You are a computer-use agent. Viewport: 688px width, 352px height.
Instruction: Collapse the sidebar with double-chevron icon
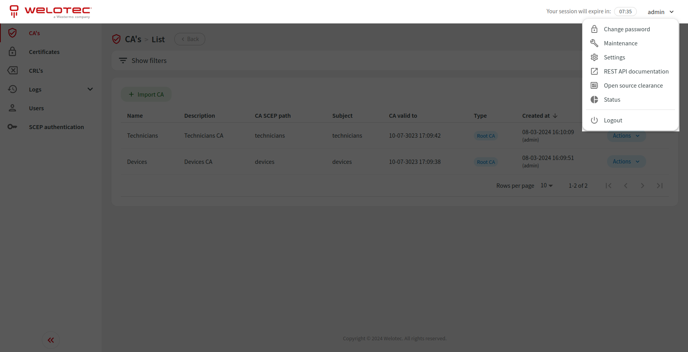(50, 340)
